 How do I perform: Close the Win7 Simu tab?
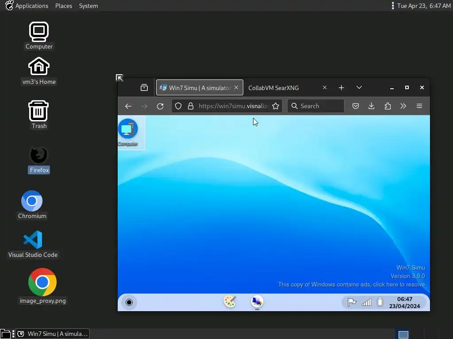236,87
